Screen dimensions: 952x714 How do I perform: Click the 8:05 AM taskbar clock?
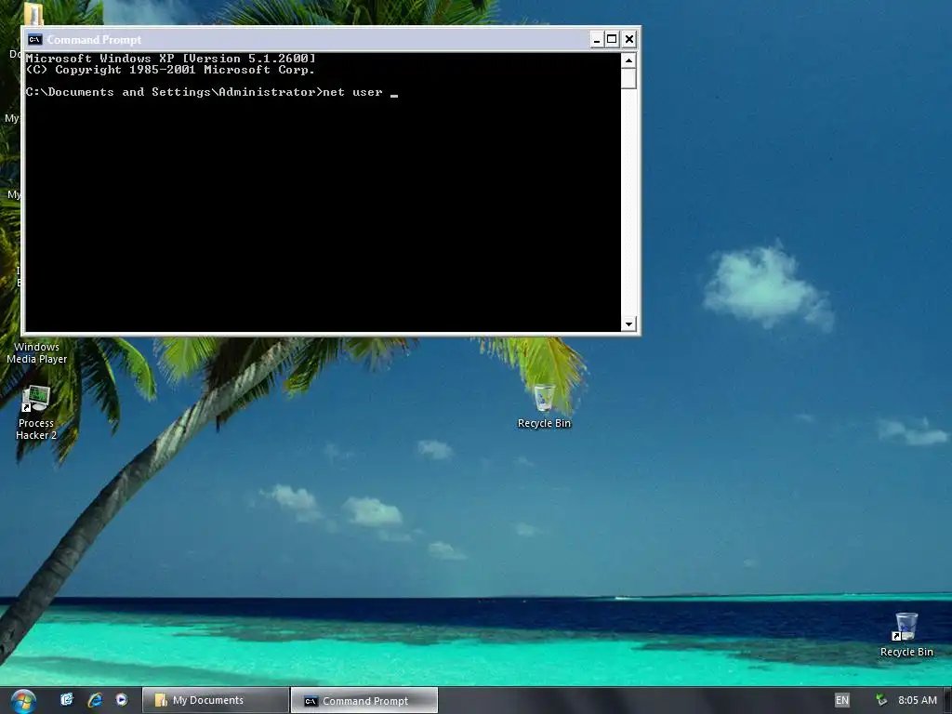point(918,700)
